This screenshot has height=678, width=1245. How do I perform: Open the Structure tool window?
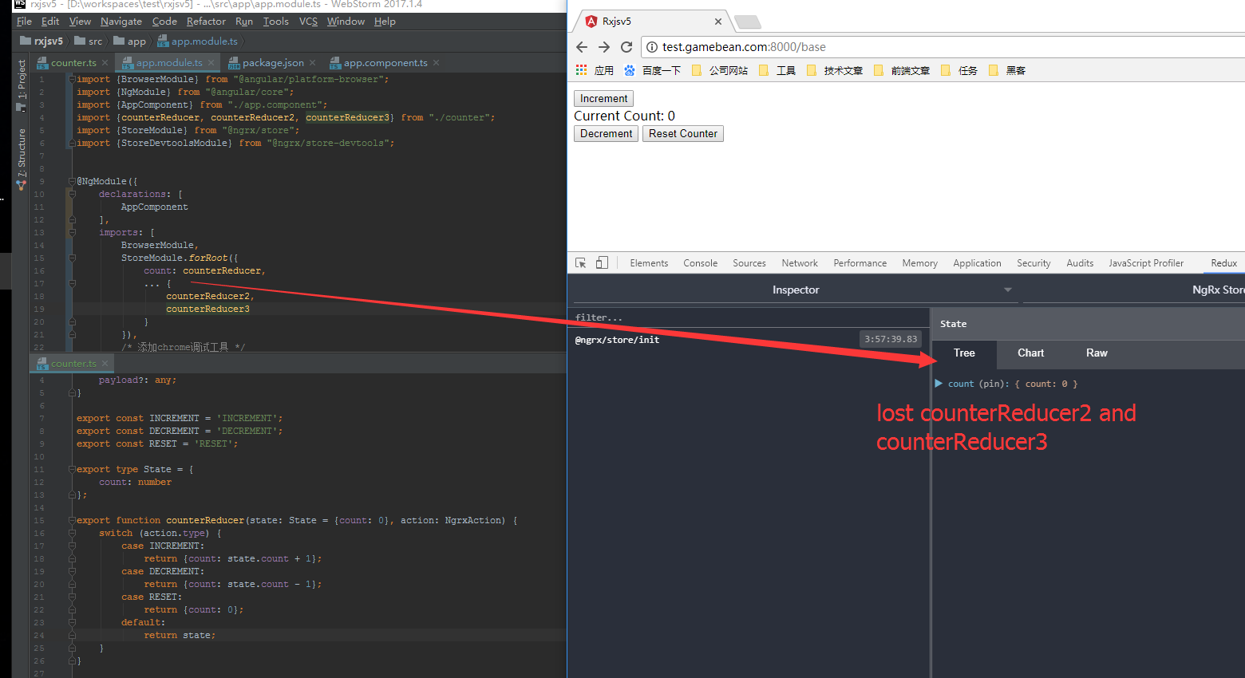click(21, 158)
